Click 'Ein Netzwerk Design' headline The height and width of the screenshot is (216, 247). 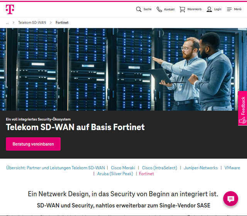tap(123, 194)
